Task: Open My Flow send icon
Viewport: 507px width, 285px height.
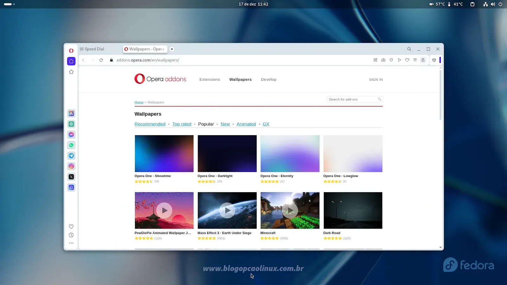Action: pos(399,60)
